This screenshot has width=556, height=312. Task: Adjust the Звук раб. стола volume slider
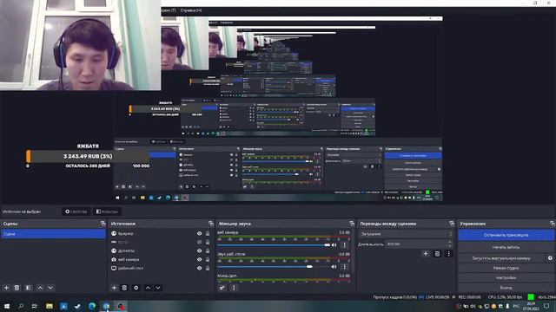[274, 267]
